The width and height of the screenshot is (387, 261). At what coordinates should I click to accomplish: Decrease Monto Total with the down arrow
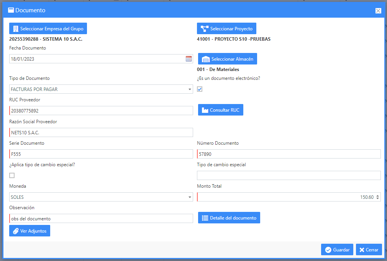pos(378,198)
